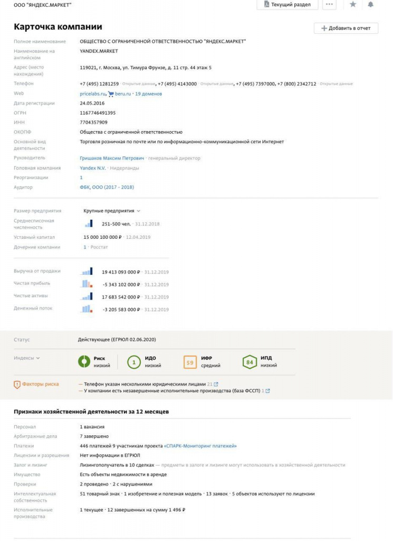Open the 19 доменов link

[148, 94]
